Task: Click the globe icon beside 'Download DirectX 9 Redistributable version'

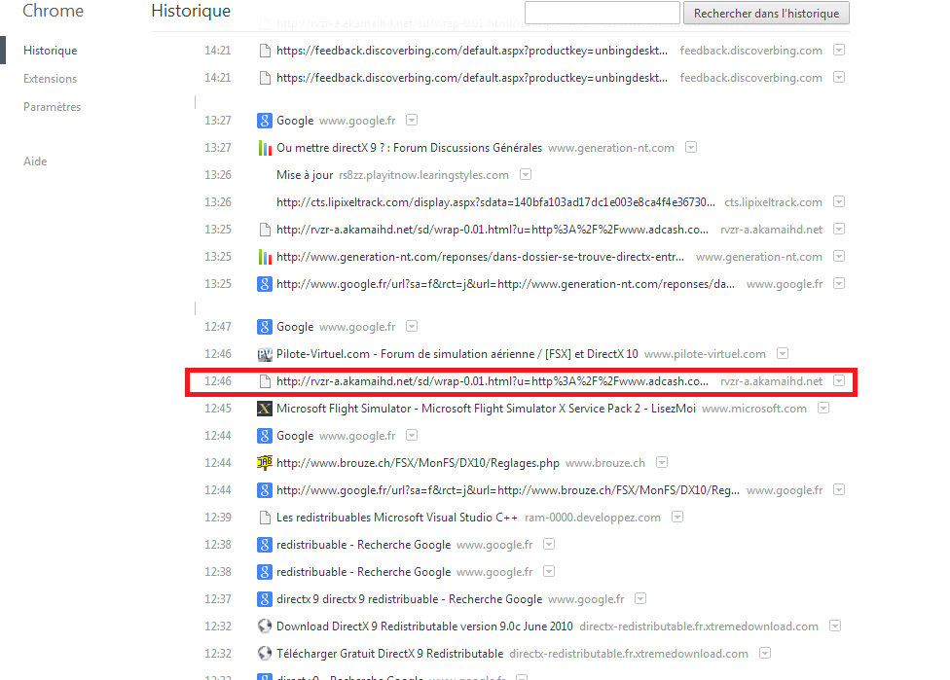Action: pos(264,626)
